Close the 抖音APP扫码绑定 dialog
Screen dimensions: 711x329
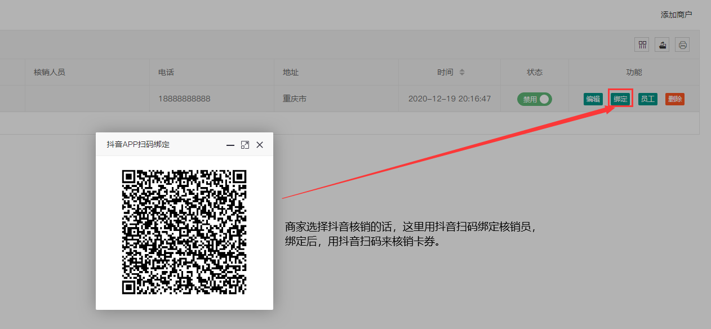(x=260, y=145)
